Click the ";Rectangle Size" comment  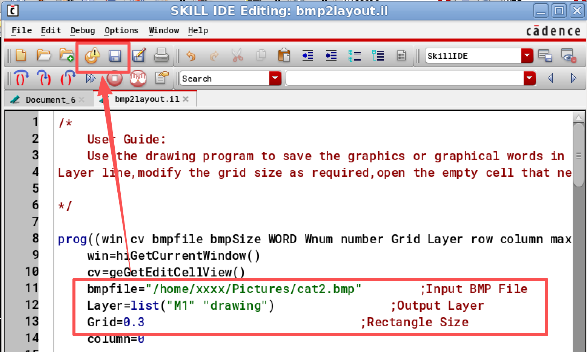[x=415, y=322]
